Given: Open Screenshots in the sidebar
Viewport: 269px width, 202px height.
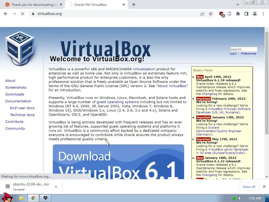Looking at the screenshot, I should point(16,87).
